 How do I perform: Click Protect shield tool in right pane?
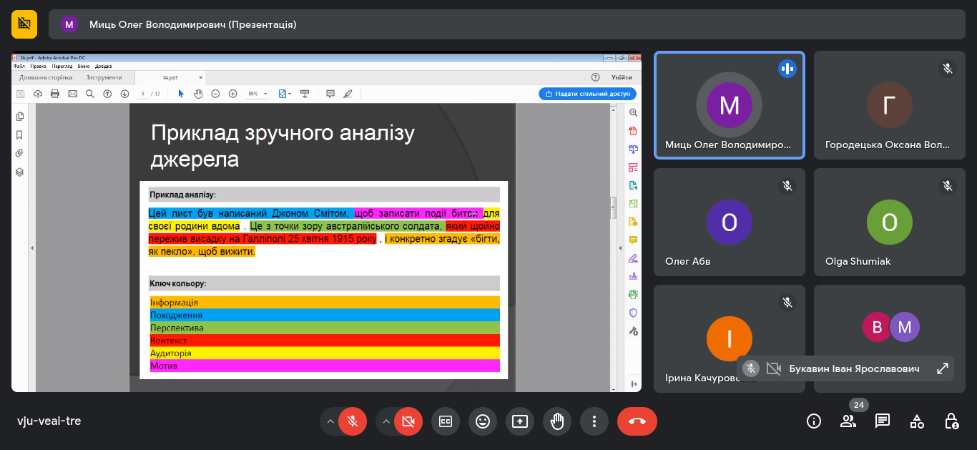(633, 313)
